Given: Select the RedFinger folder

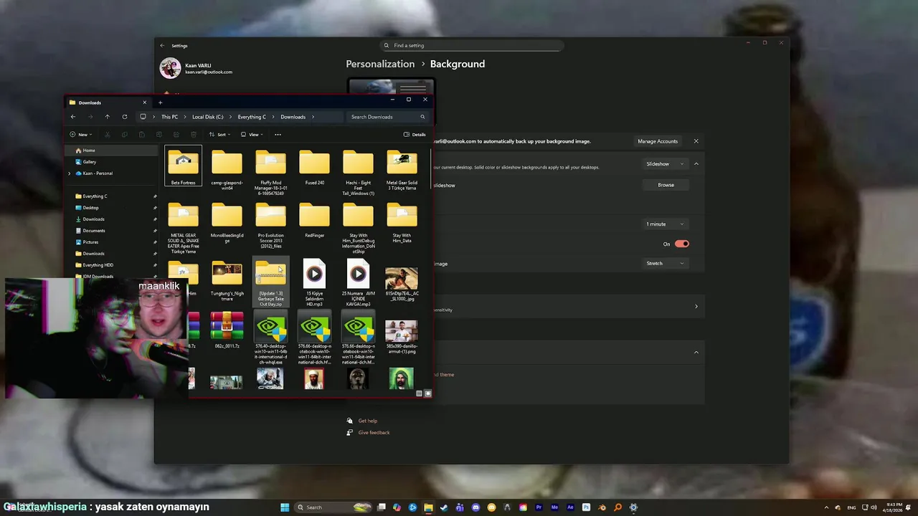Looking at the screenshot, I should click(314, 221).
